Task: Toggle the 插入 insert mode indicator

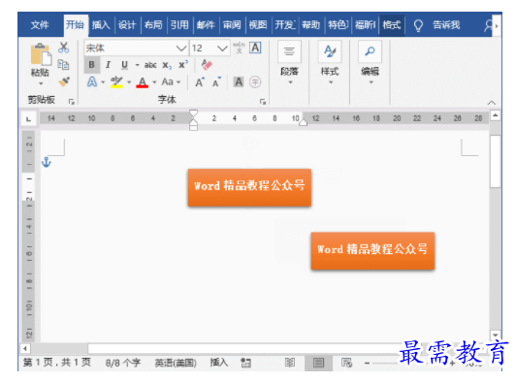Action: click(219, 363)
